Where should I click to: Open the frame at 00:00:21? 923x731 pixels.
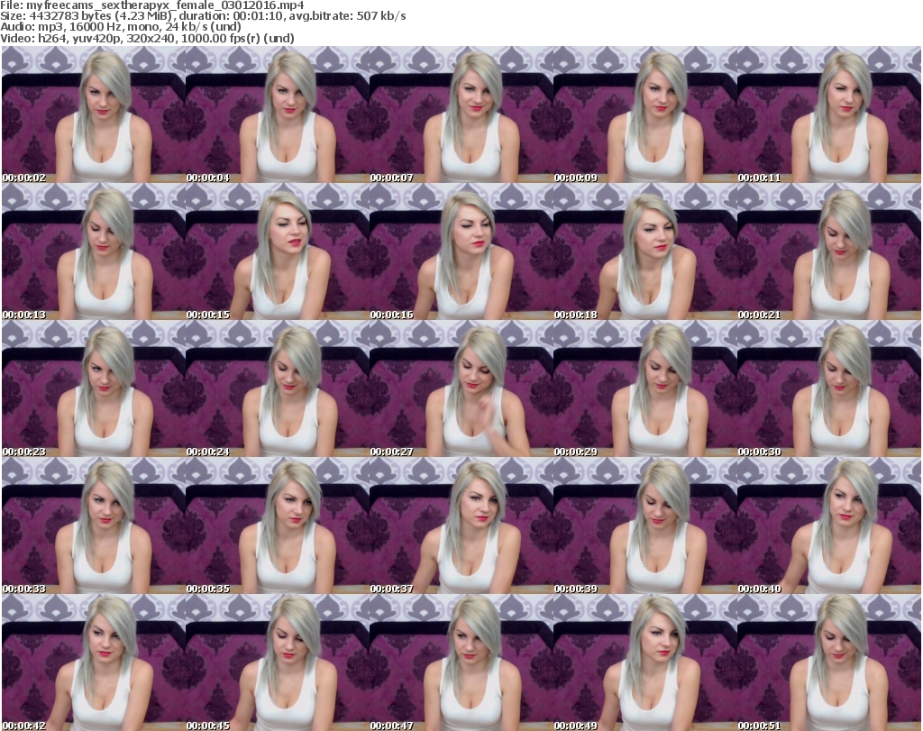tap(829, 251)
